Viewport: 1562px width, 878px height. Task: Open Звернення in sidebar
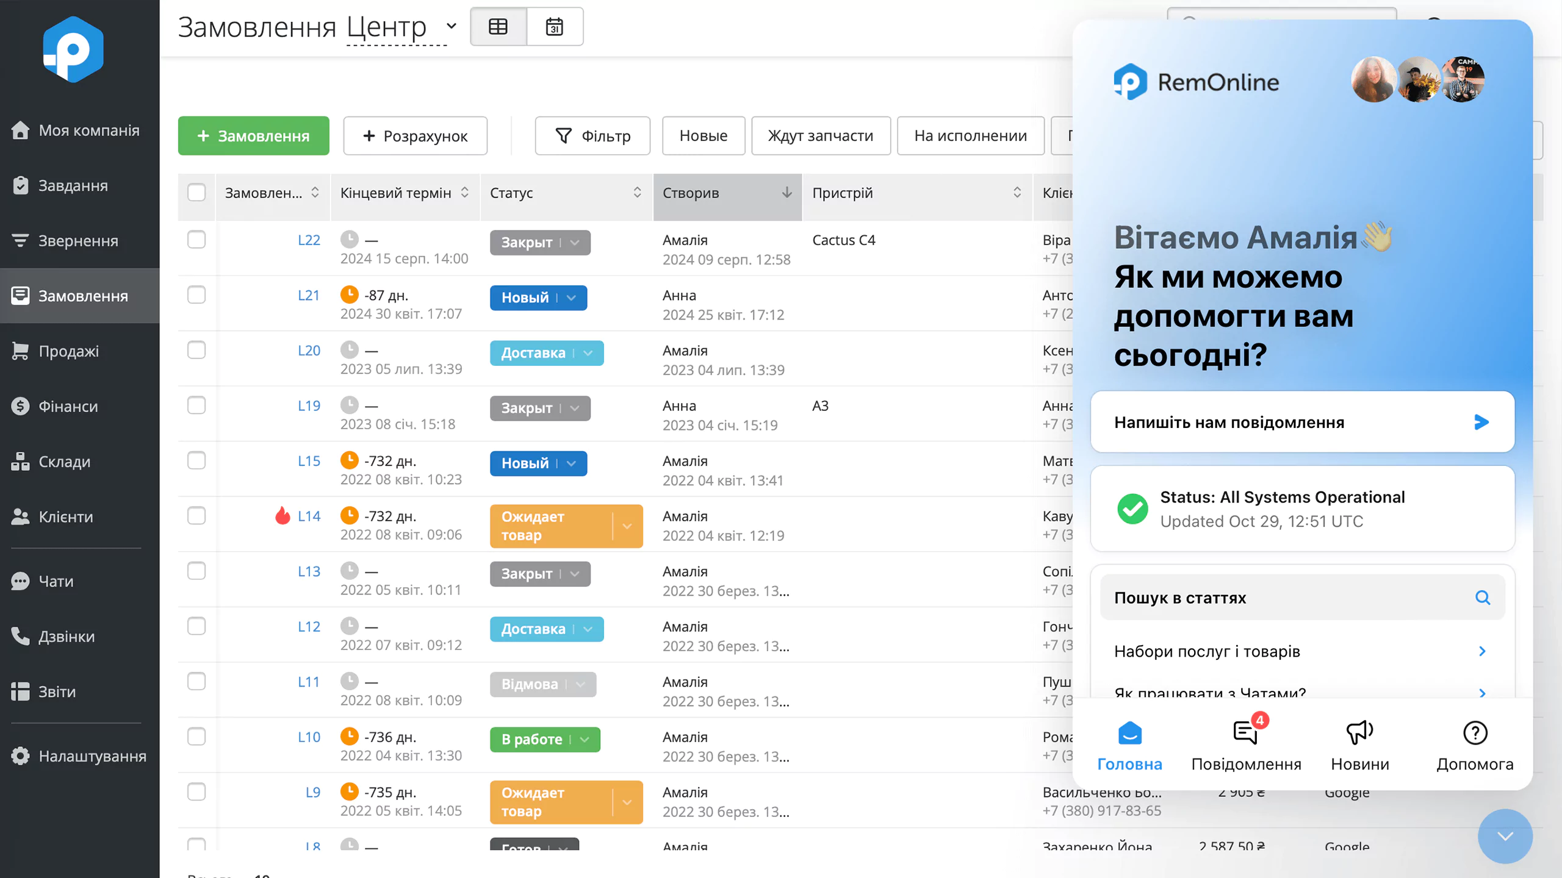pyautogui.click(x=79, y=240)
